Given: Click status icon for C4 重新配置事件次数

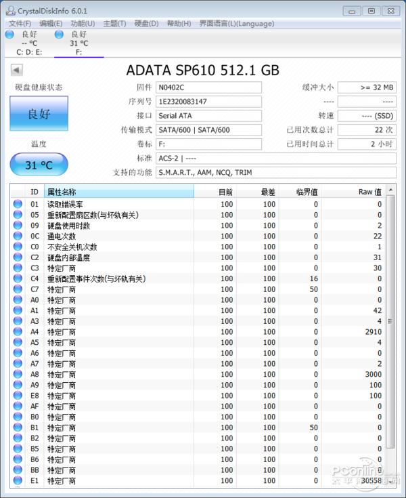Looking at the screenshot, I should coord(18,278).
